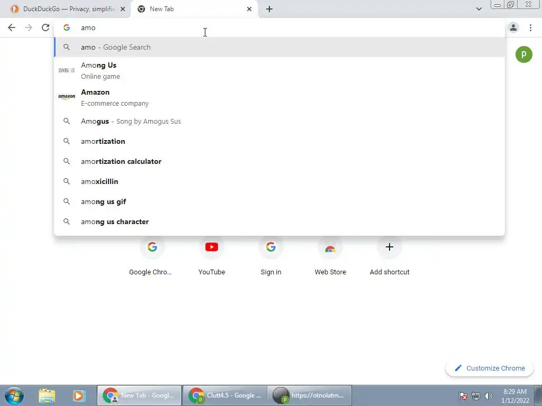Reload the page with the refresh icon
This screenshot has height=406, width=542.
pos(46,27)
